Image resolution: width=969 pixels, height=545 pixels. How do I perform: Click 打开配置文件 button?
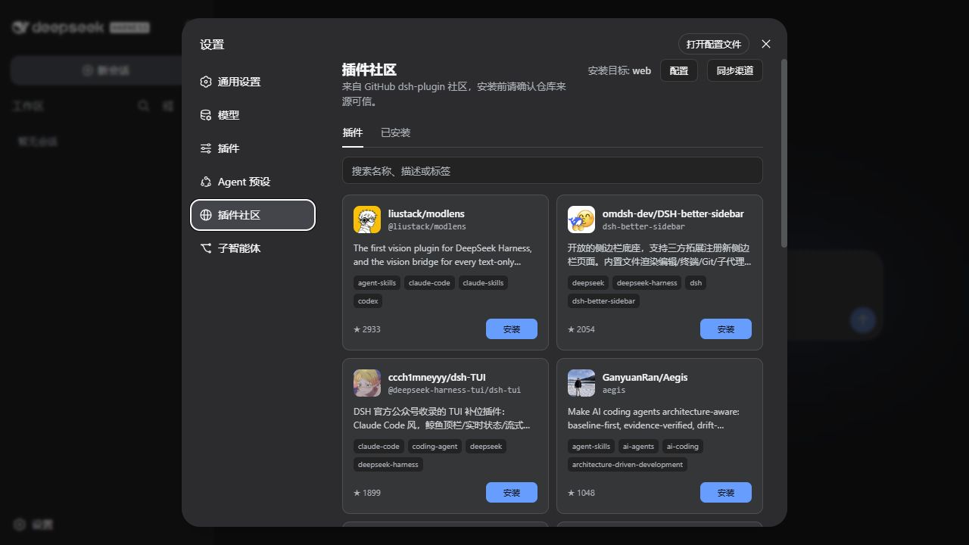[x=714, y=44]
